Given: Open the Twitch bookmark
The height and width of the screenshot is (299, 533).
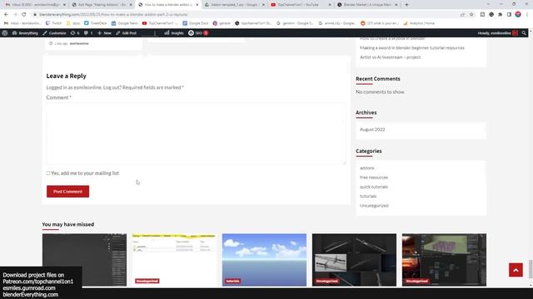Looking at the screenshot, I should pyautogui.click(x=53, y=23).
